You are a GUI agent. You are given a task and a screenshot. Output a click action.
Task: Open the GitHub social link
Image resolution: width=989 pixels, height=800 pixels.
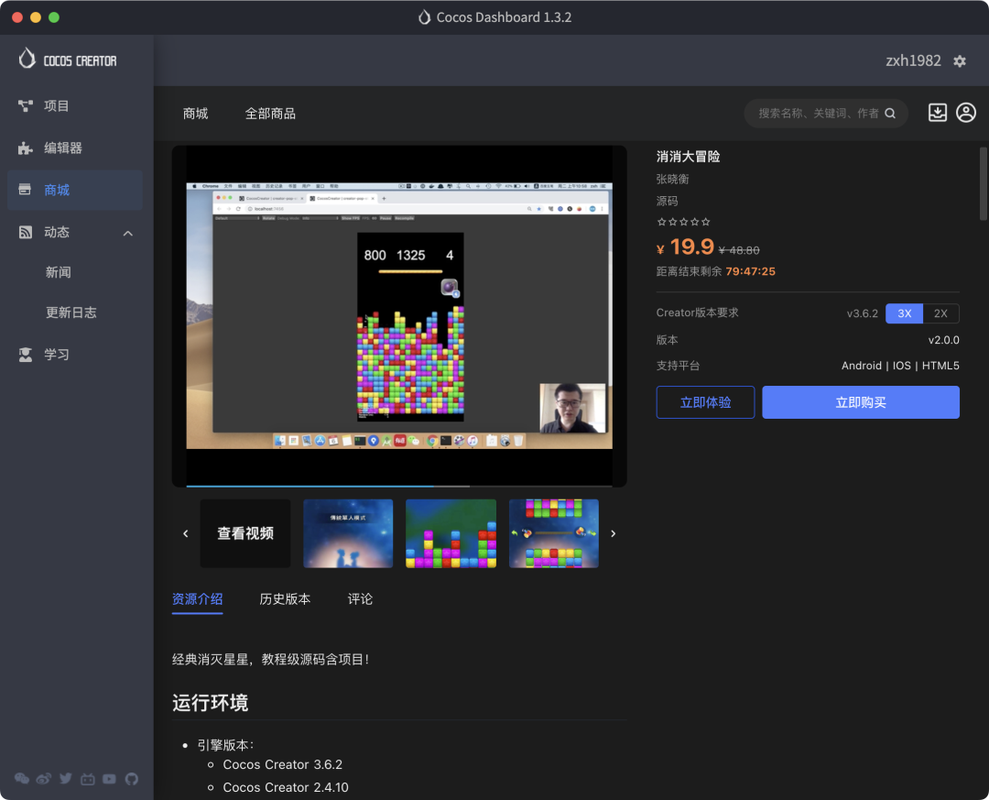(131, 779)
